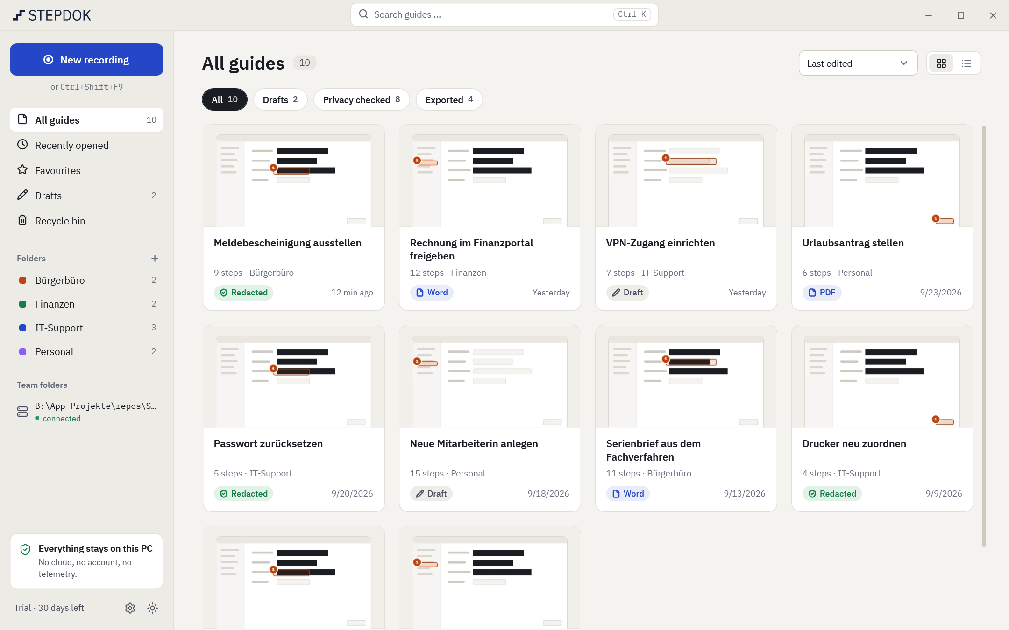The width and height of the screenshot is (1009, 630).
Task: Click Word badge on Rechnung im Finanzportal
Action: coord(432,293)
